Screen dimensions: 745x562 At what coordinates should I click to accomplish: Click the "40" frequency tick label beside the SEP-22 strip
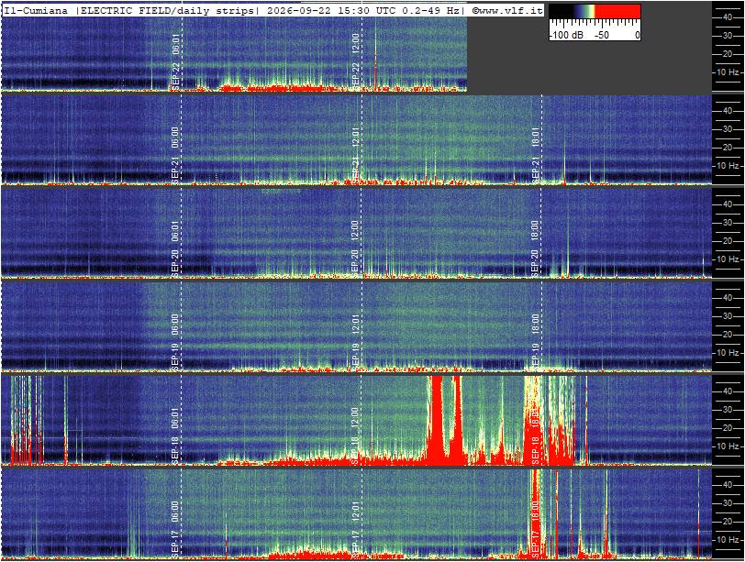pyautogui.click(x=727, y=17)
